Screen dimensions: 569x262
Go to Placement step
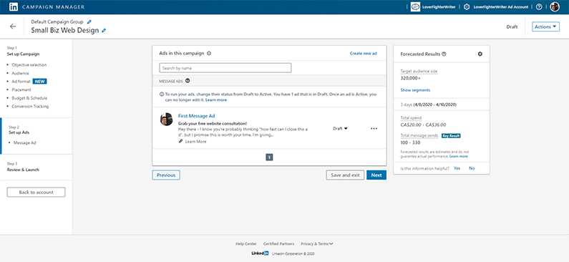(21, 89)
